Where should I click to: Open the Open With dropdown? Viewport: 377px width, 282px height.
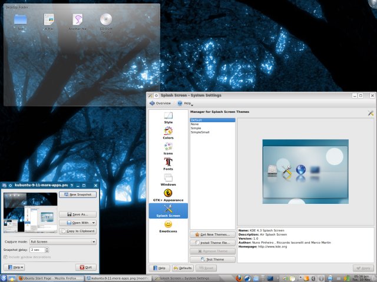tap(78, 223)
